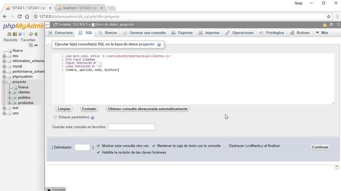The height and width of the screenshot is (191, 341).
Task: Click Obtener consulta almacenada automáticamente button
Action: (148, 109)
